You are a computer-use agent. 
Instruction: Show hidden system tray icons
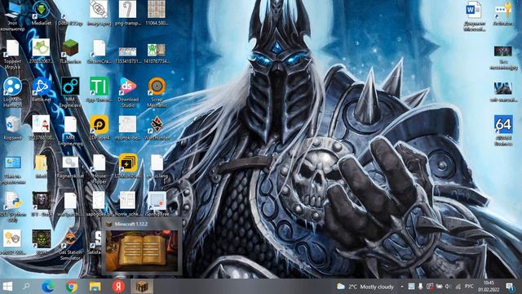coord(402,287)
